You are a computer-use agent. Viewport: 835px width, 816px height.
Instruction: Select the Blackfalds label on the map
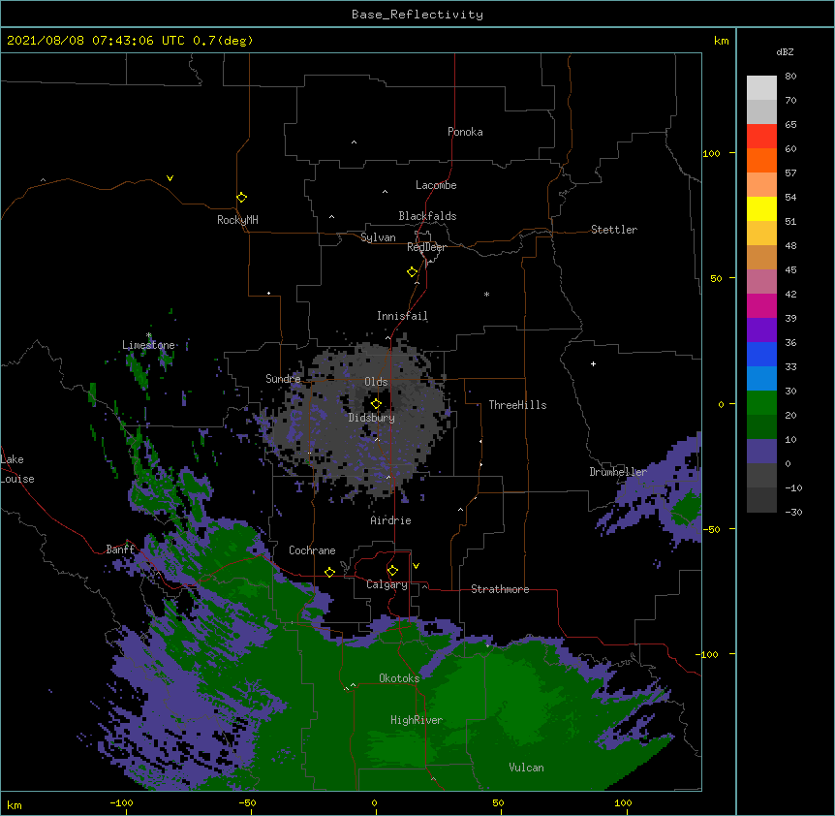pos(427,216)
